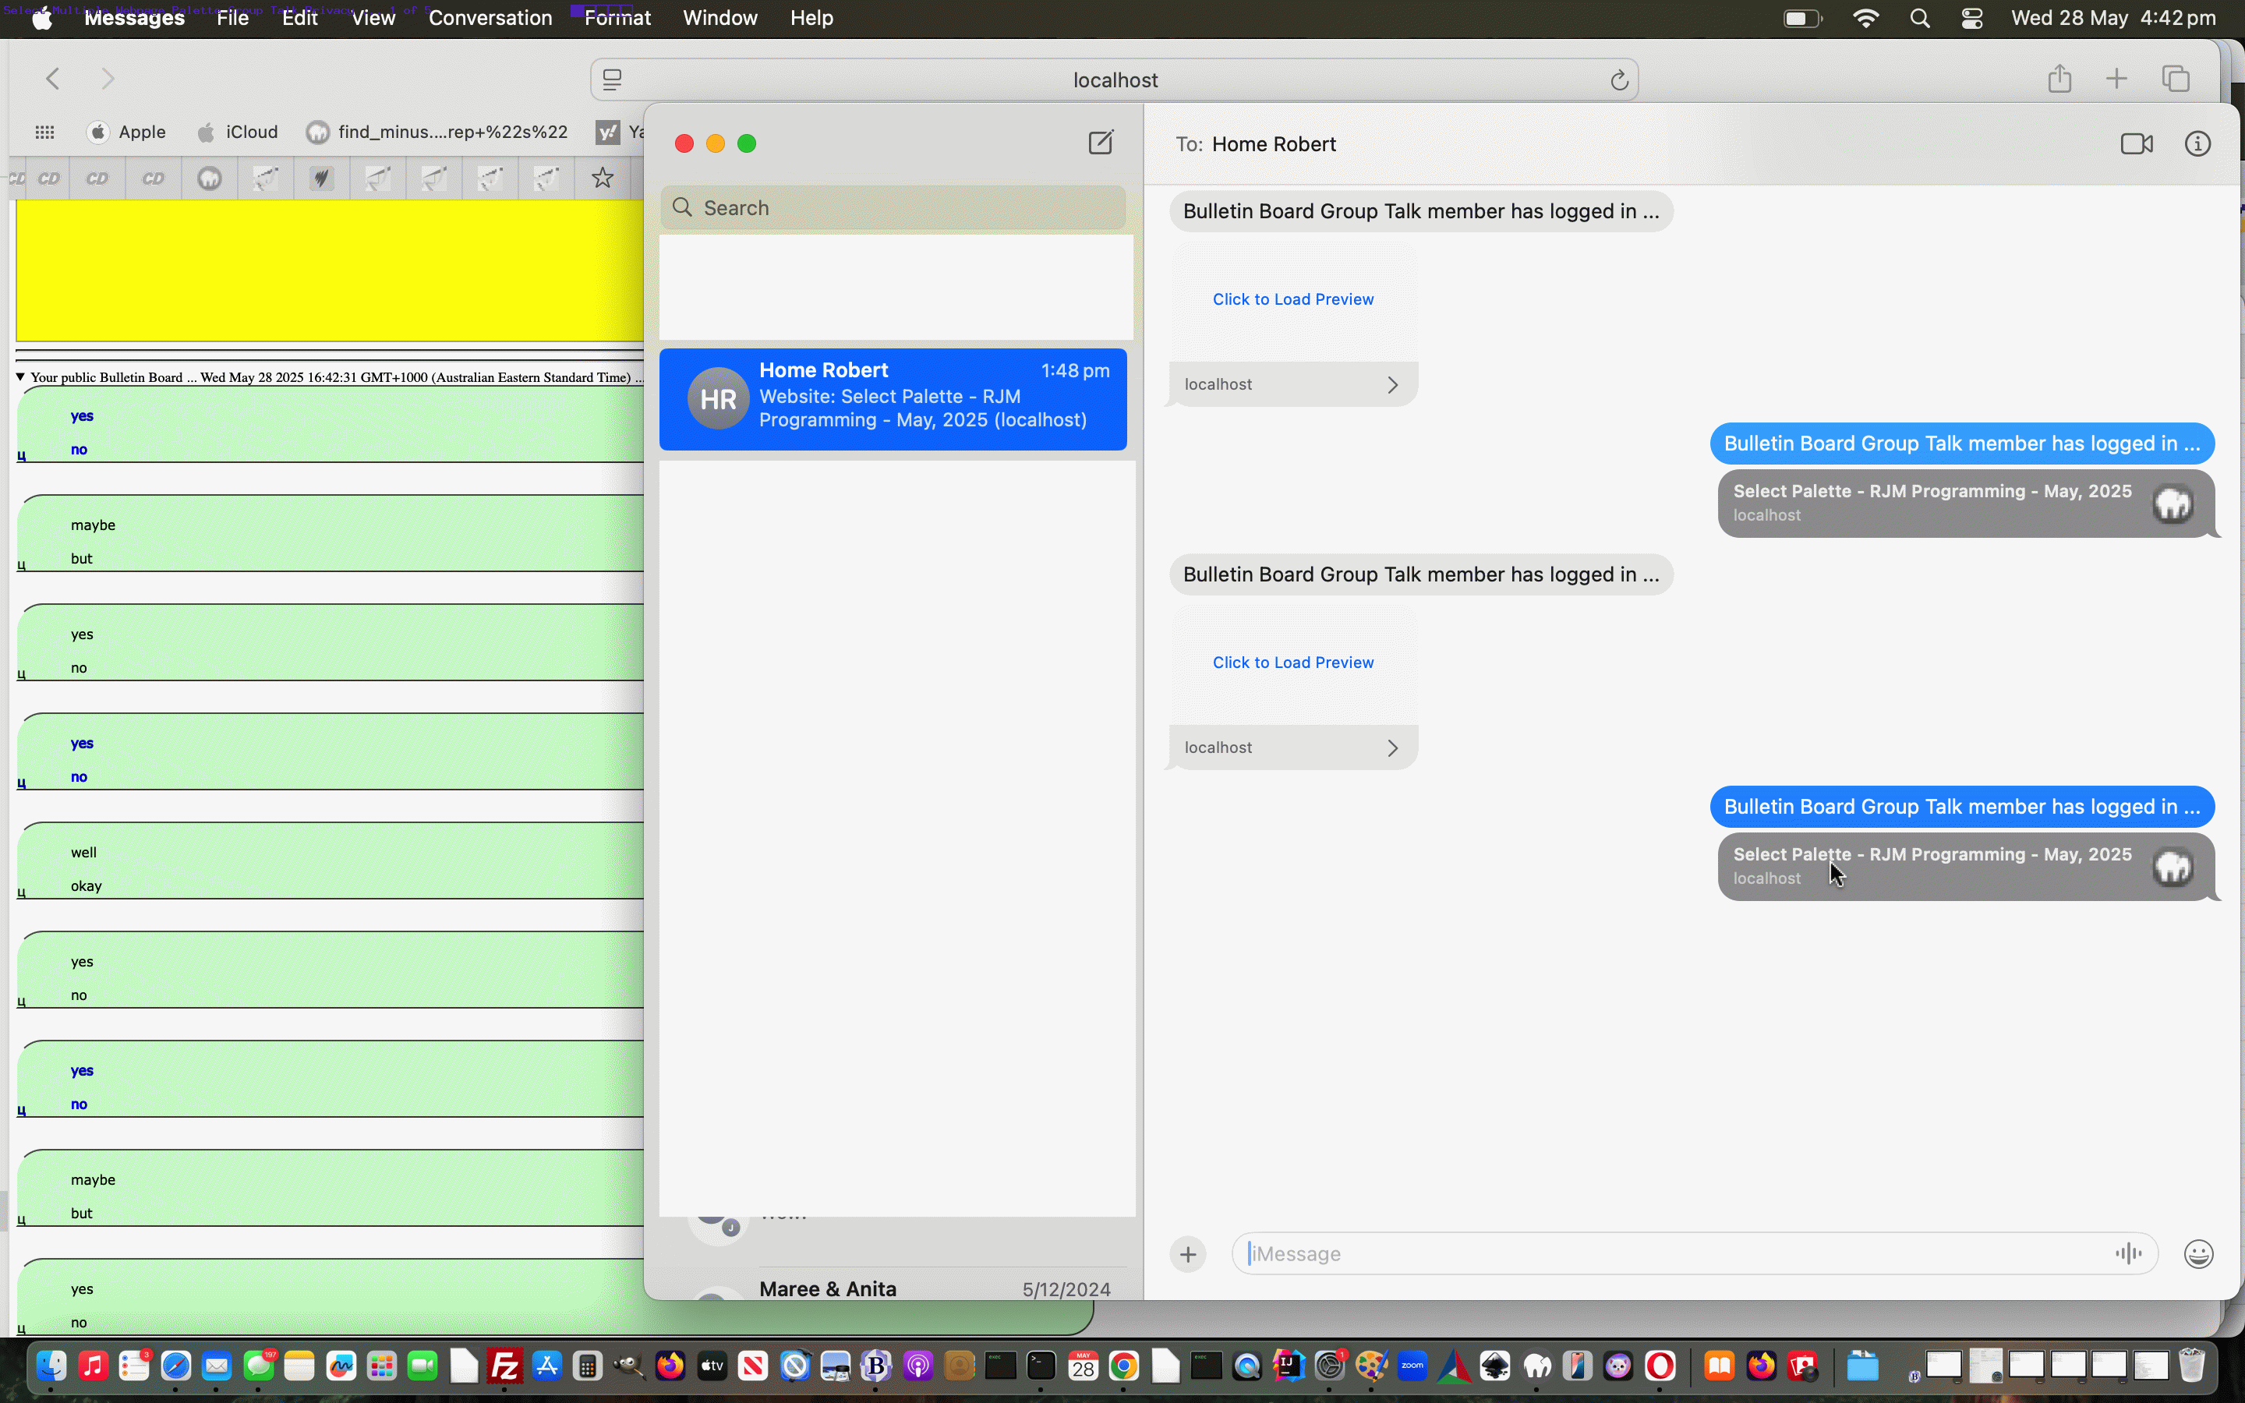Expand the first localhost link preview chevron
This screenshot has width=2245, height=1403.
[x=1391, y=385]
